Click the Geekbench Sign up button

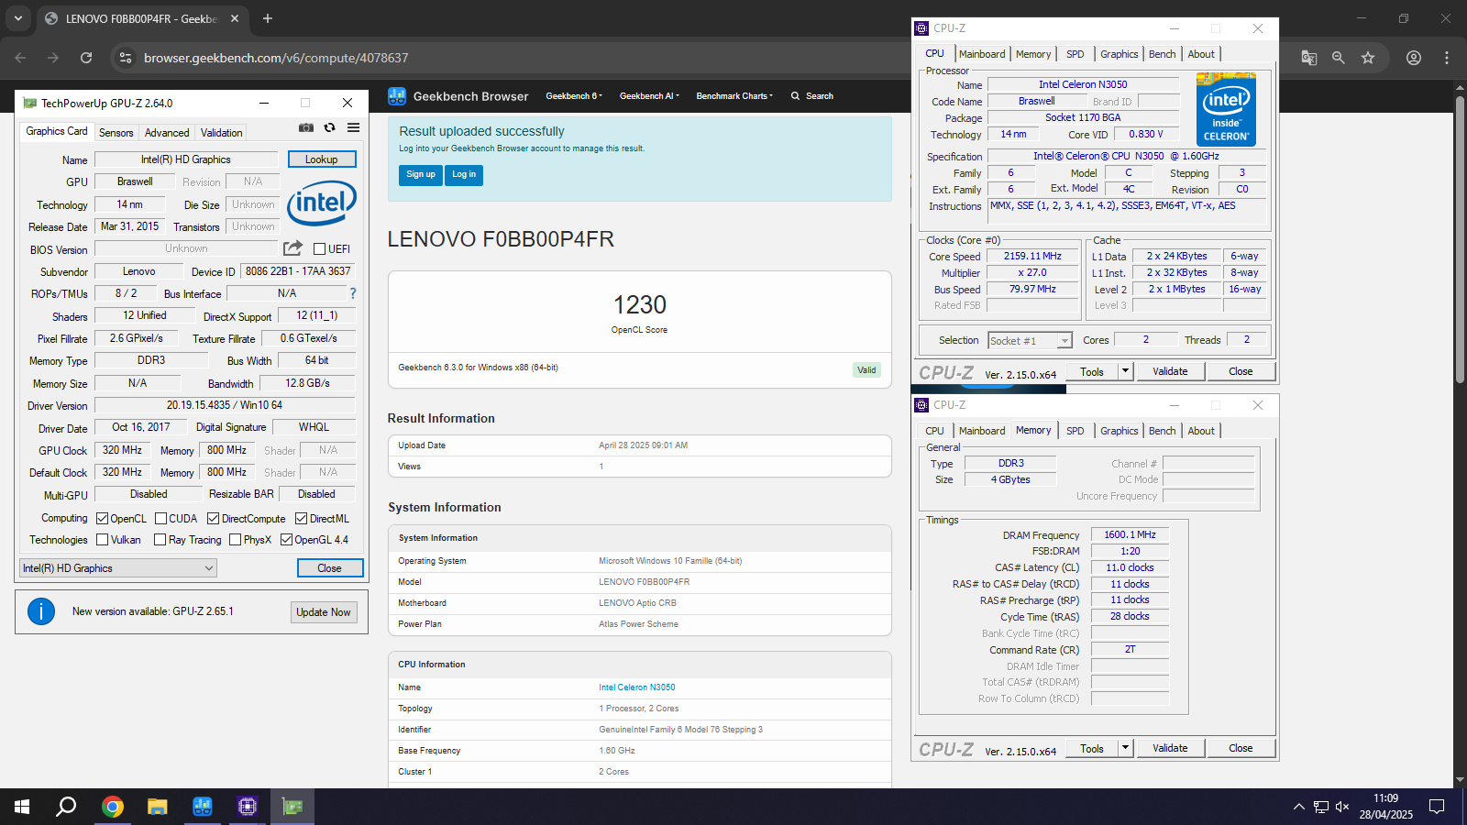tap(421, 175)
